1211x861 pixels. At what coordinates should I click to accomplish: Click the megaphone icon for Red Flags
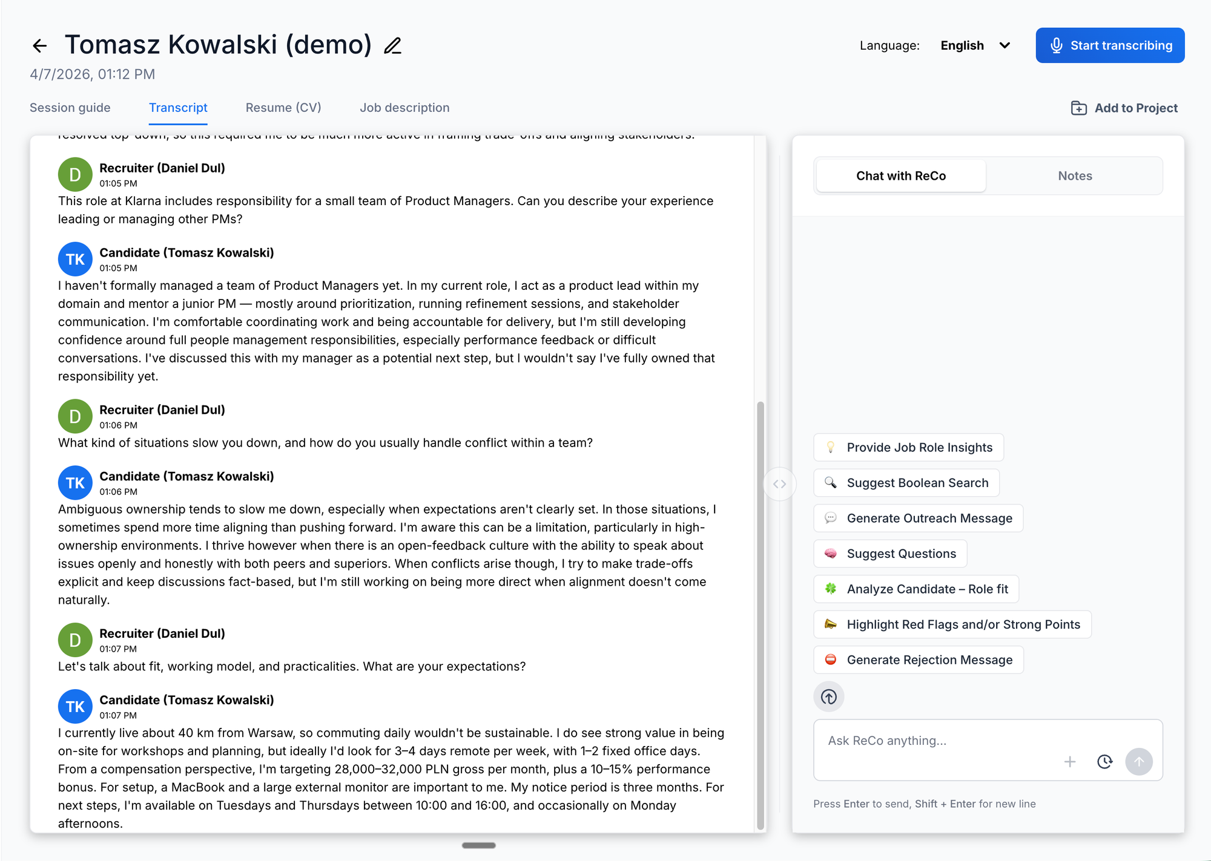[831, 624]
